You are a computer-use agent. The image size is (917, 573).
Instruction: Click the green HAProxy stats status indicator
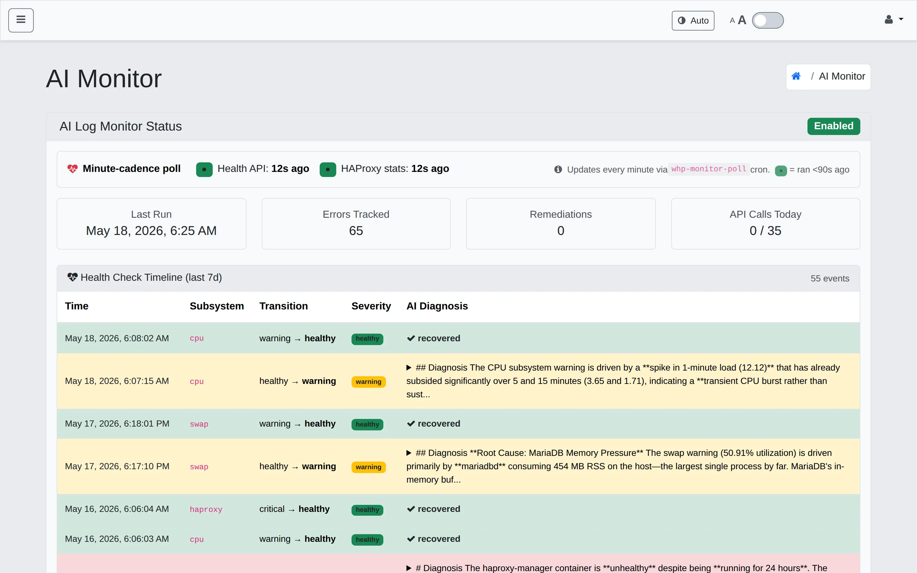pos(328,169)
